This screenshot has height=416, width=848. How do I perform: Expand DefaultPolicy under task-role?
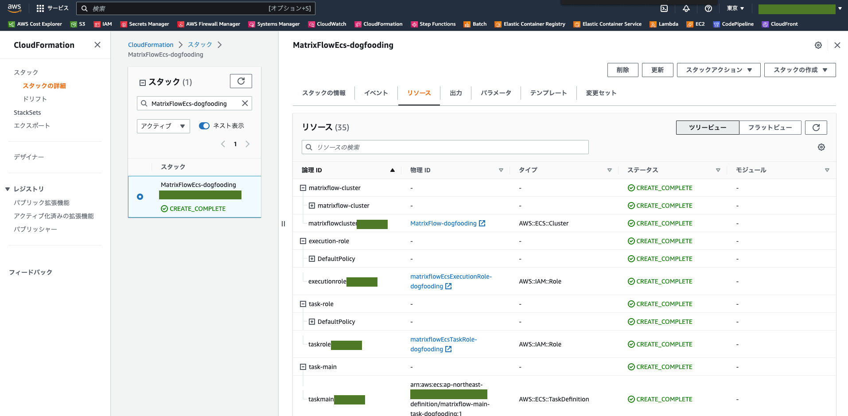[x=312, y=322]
